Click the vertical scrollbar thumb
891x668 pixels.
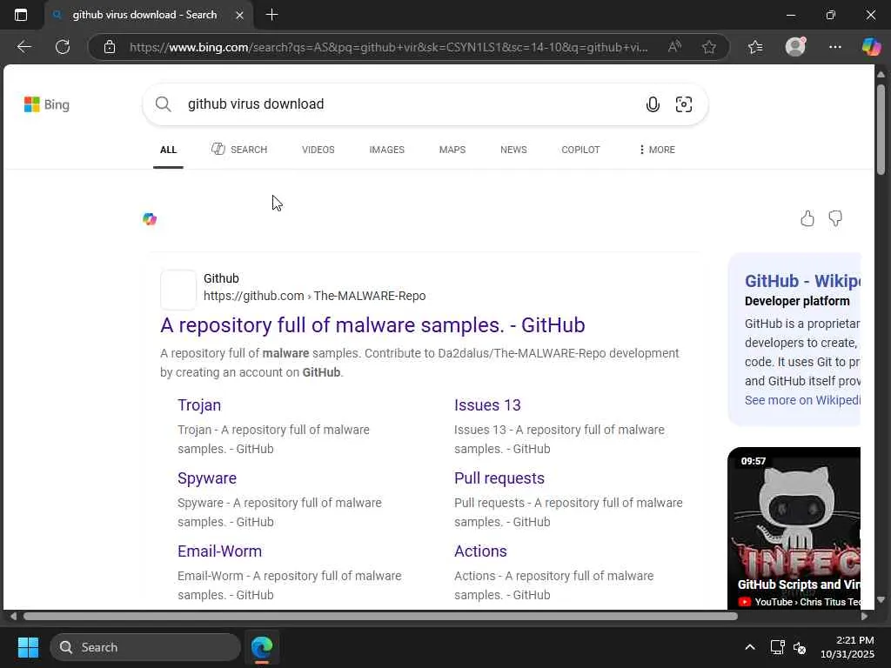click(x=881, y=130)
